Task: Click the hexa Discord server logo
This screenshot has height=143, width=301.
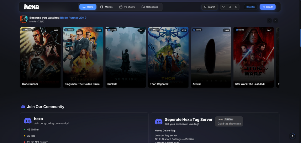Action: tap(28, 121)
